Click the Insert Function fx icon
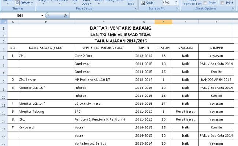Image resolution: width=238 pixels, height=146 pixels. [66, 15]
